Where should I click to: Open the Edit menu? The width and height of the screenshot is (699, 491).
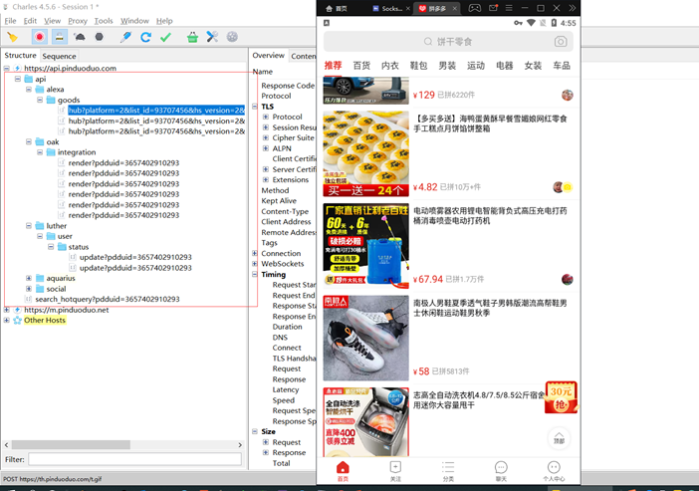(x=30, y=21)
